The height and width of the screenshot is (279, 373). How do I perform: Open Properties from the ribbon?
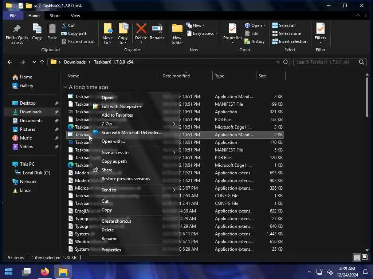click(x=232, y=33)
